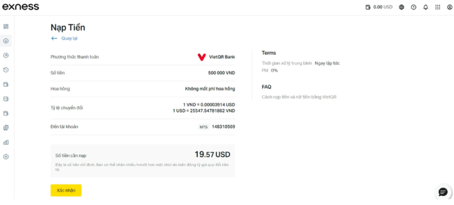Open the help question mark icon
454x205 pixels.
click(414, 7)
